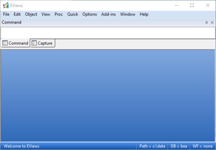216x150 pixels.
Task: Switch to the Command tab
Action: click(15, 43)
